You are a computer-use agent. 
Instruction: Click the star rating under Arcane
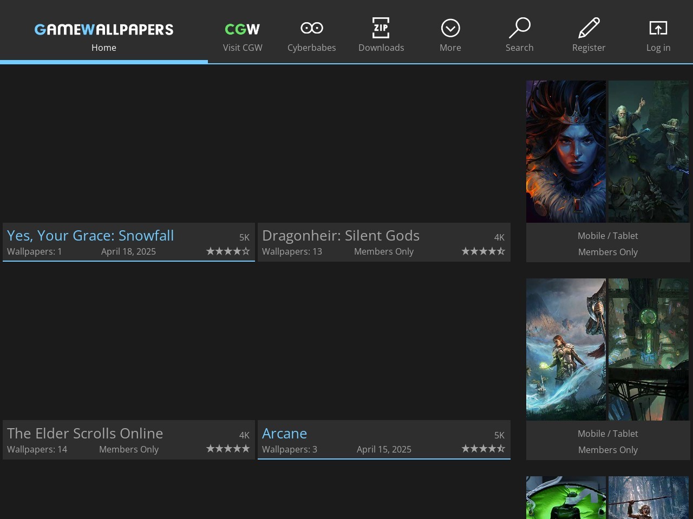pyautogui.click(x=483, y=449)
